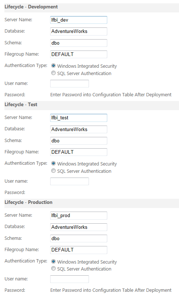Focus the Test Database field
This screenshot has height=298, width=179.
pyautogui.click(x=79, y=129)
